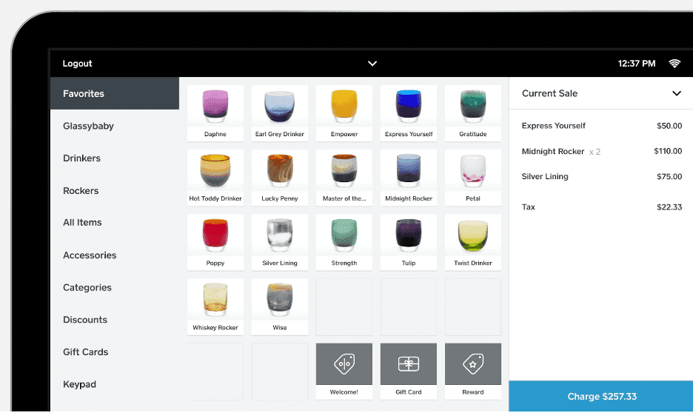693x413 pixels.
Task: Tap the empty tile below Whiskey Rocker
Action: pyautogui.click(x=215, y=372)
